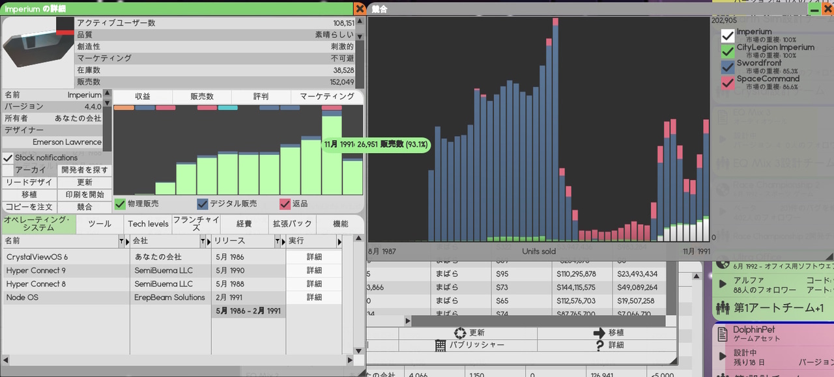834x377 pixels.
Task: Select the CrystalViewOS 6 row name
Action: (37, 257)
